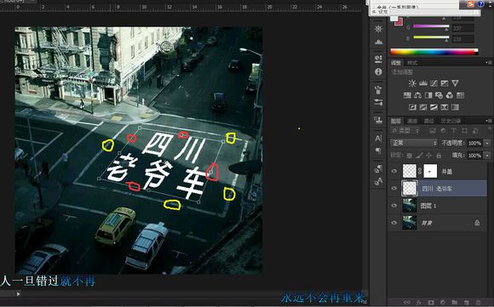Filter layers by type layers (T icon)
The height and width of the screenshot is (307, 494).
pos(454,130)
